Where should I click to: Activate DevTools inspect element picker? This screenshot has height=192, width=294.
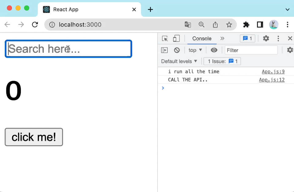click(x=165, y=39)
